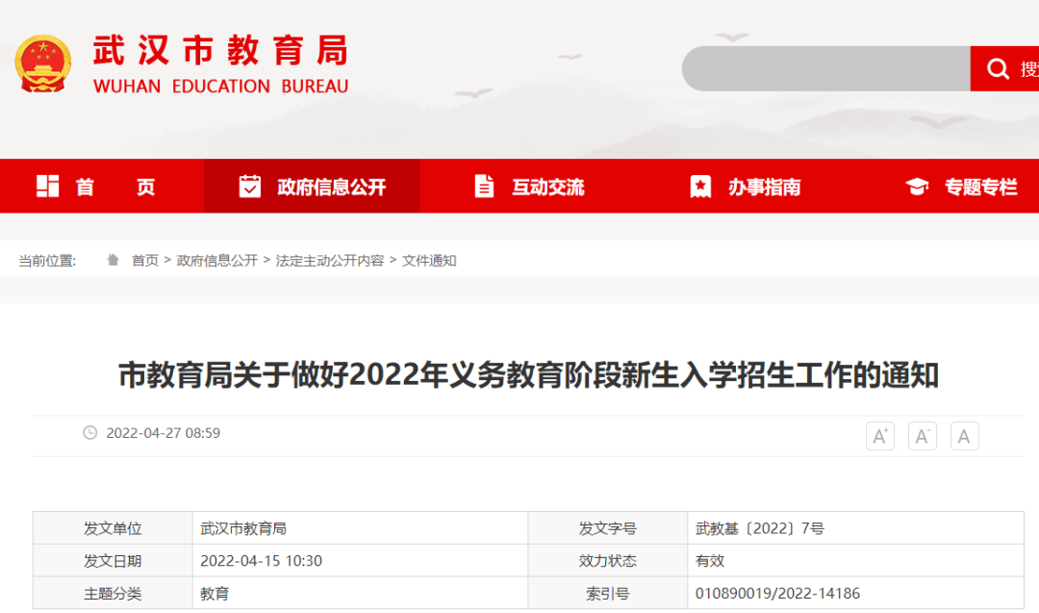The image size is (1039, 613).
Task: Open the 办事指南 navigation tab
Action: (745, 187)
